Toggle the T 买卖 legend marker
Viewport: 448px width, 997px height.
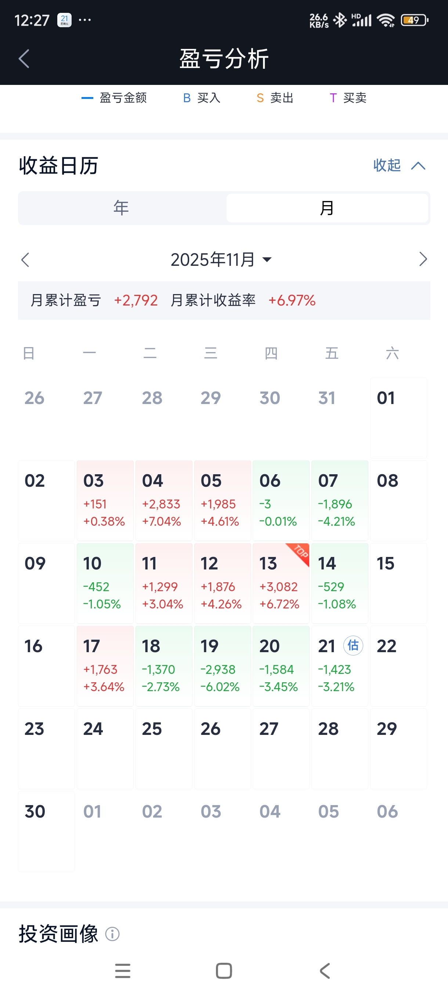pos(348,98)
